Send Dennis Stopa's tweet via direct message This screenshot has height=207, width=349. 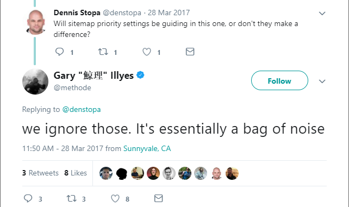(x=190, y=52)
